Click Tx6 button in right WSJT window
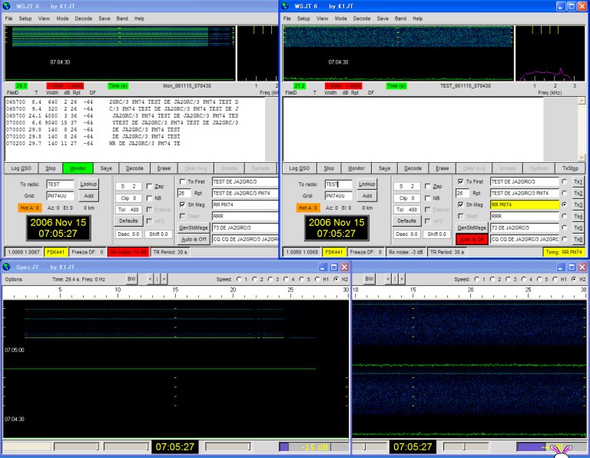 click(x=578, y=239)
